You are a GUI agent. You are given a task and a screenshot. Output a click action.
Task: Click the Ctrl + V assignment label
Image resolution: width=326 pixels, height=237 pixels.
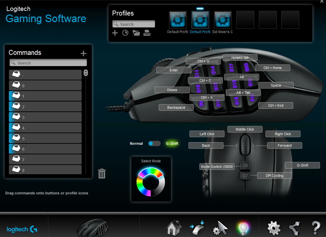(203, 61)
